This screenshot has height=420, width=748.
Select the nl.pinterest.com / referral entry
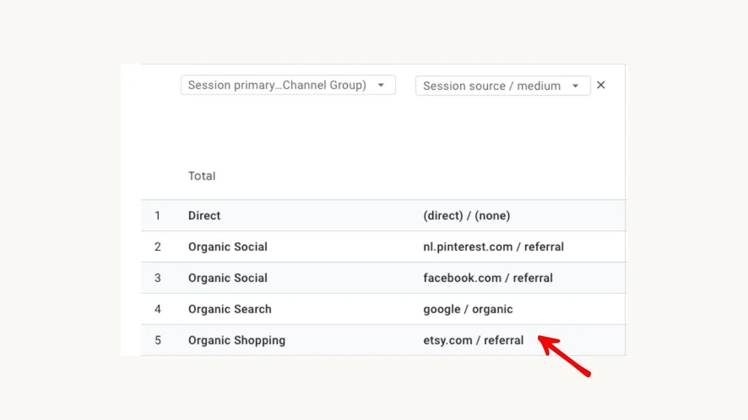[493, 247]
